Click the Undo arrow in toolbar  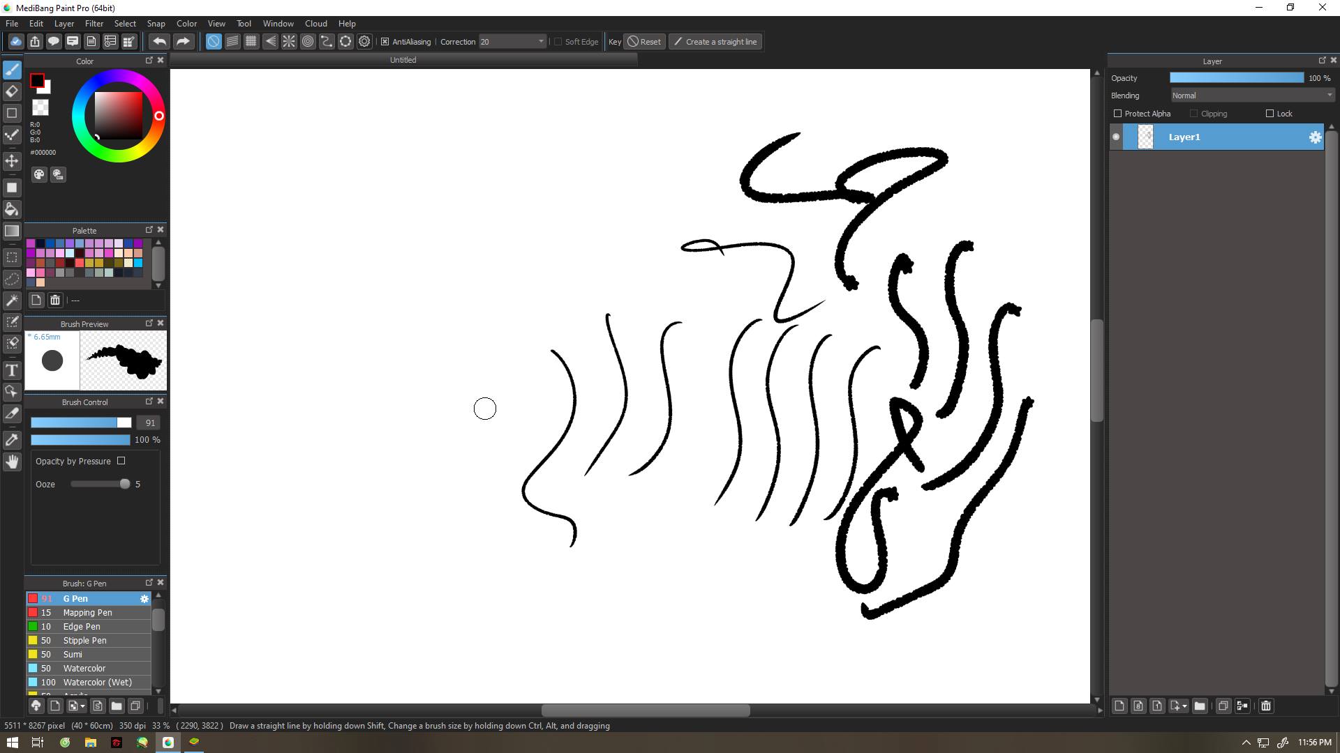(x=159, y=42)
